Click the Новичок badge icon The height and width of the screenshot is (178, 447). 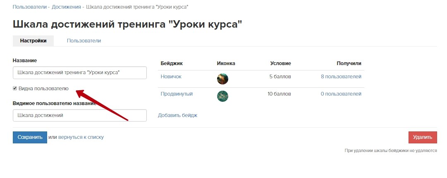(222, 79)
